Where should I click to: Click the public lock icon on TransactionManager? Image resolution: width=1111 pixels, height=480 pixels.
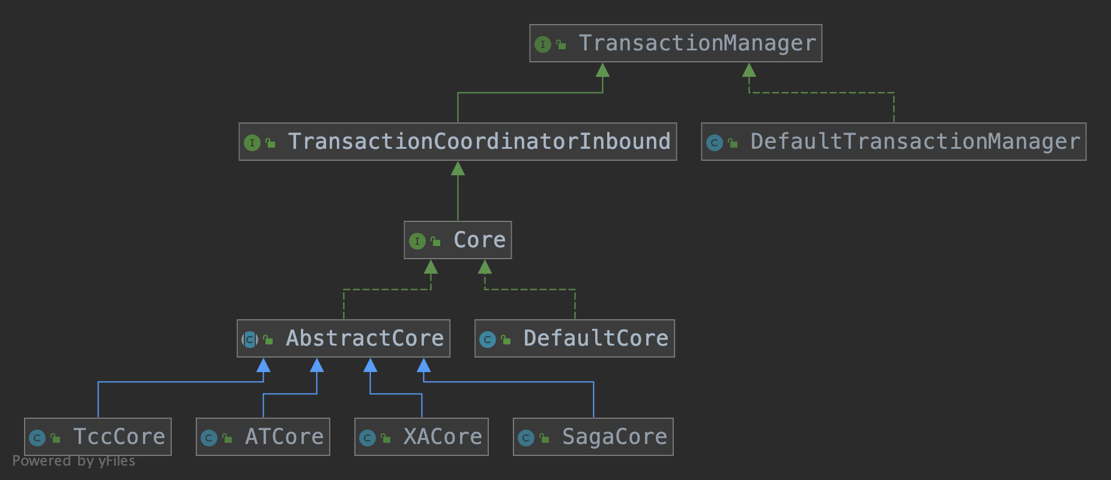click(561, 44)
